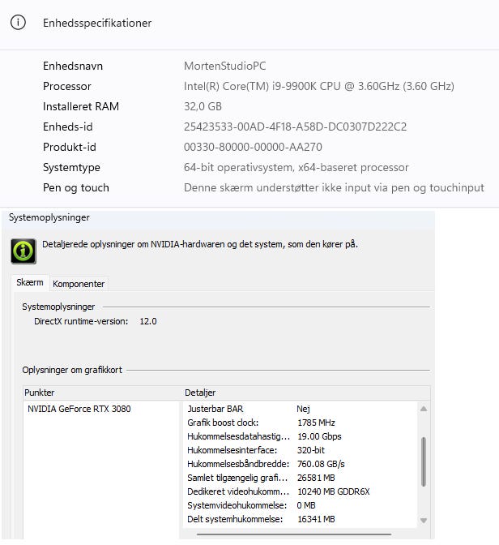The height and width of the screenshot is (545, 499).
Task: Click the 64-bit operativsystem system type value
Action: coord(296,168)
